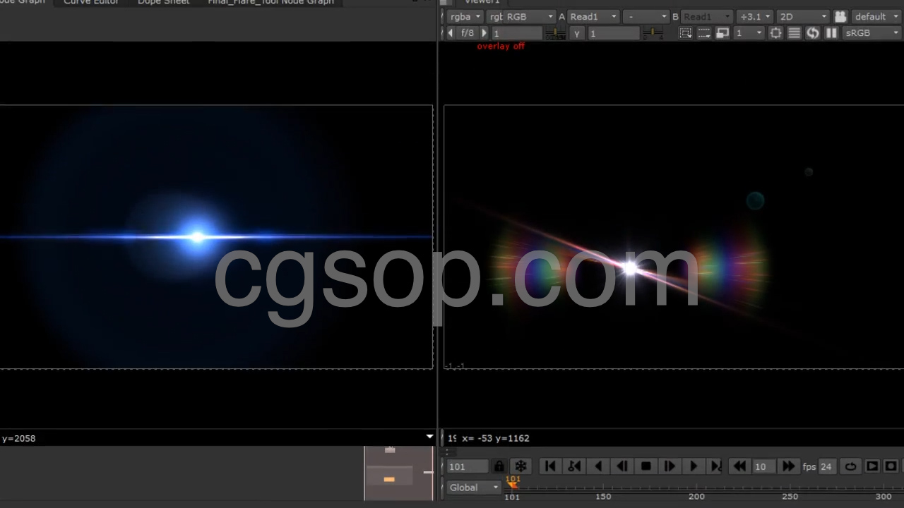Open the viewer wipe mode dropdown
Viewport: 904px width, 508px height.
(646, 16)
